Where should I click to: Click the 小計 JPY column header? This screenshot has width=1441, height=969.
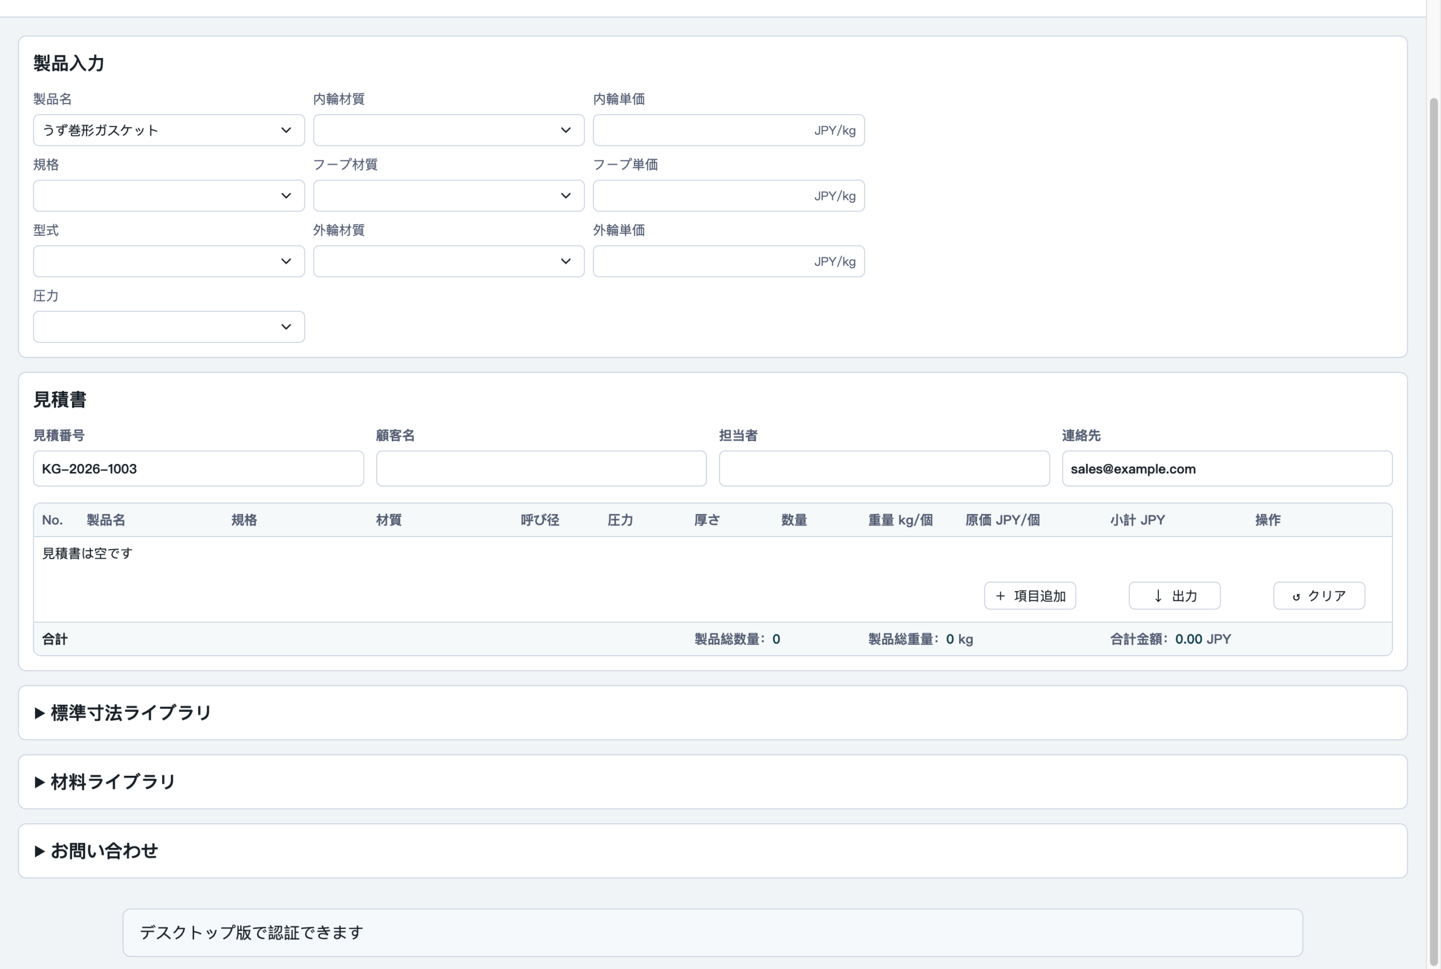(x=1137, y=520)
